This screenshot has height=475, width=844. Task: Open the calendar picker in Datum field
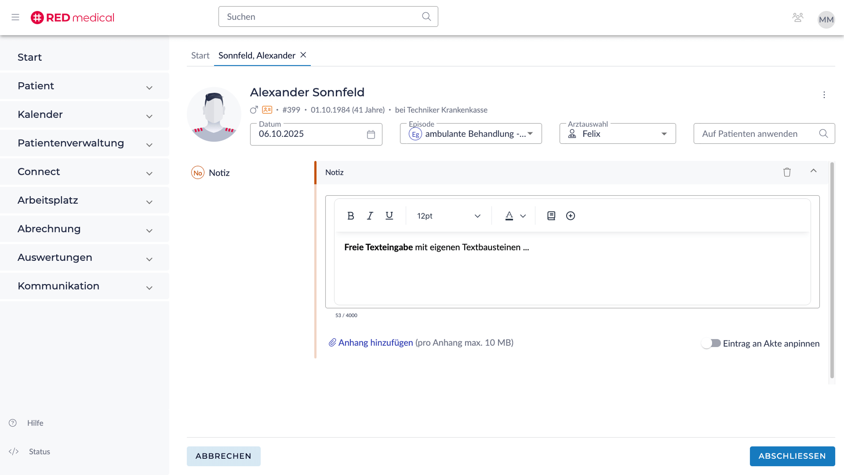tap(371, 135)
